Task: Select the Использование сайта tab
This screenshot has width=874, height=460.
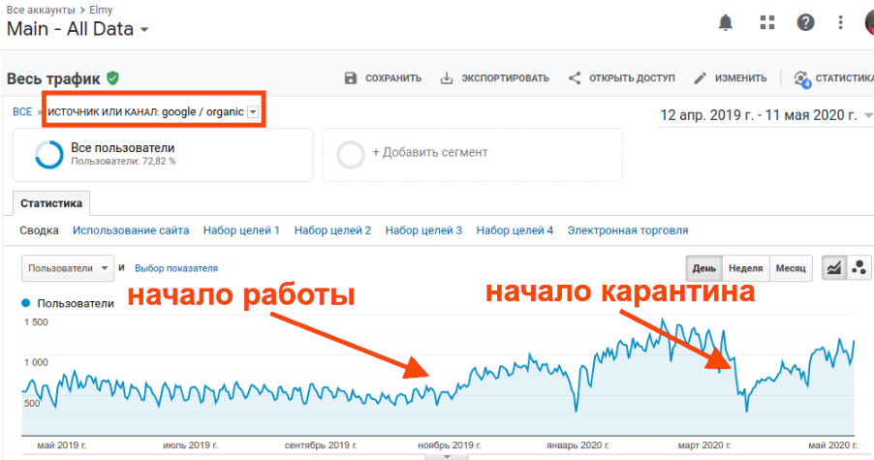Action: [x=131, y=230]
